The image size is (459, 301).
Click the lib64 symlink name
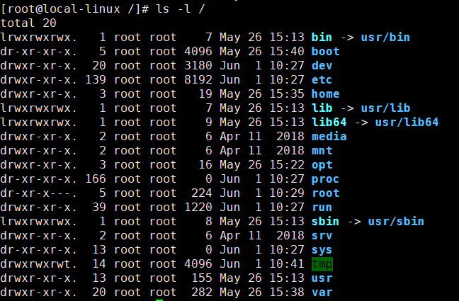coord(329,122)
